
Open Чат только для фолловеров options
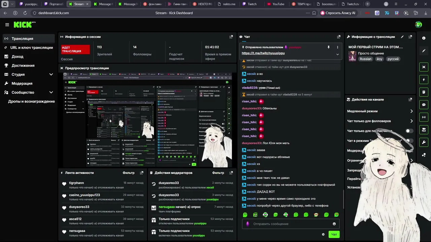tap(380, 121)
